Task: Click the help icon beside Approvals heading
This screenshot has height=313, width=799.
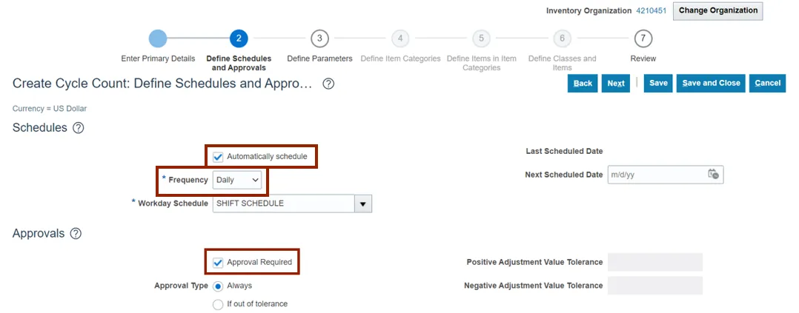Action: 76,234
